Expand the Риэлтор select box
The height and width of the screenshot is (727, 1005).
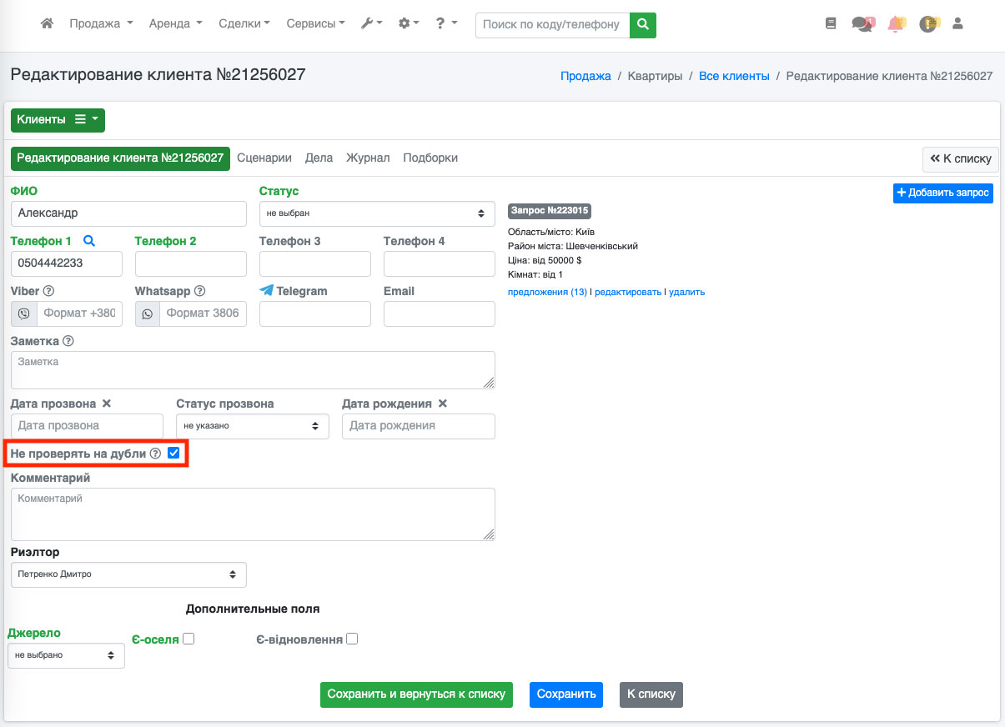(x=128, y=574)
